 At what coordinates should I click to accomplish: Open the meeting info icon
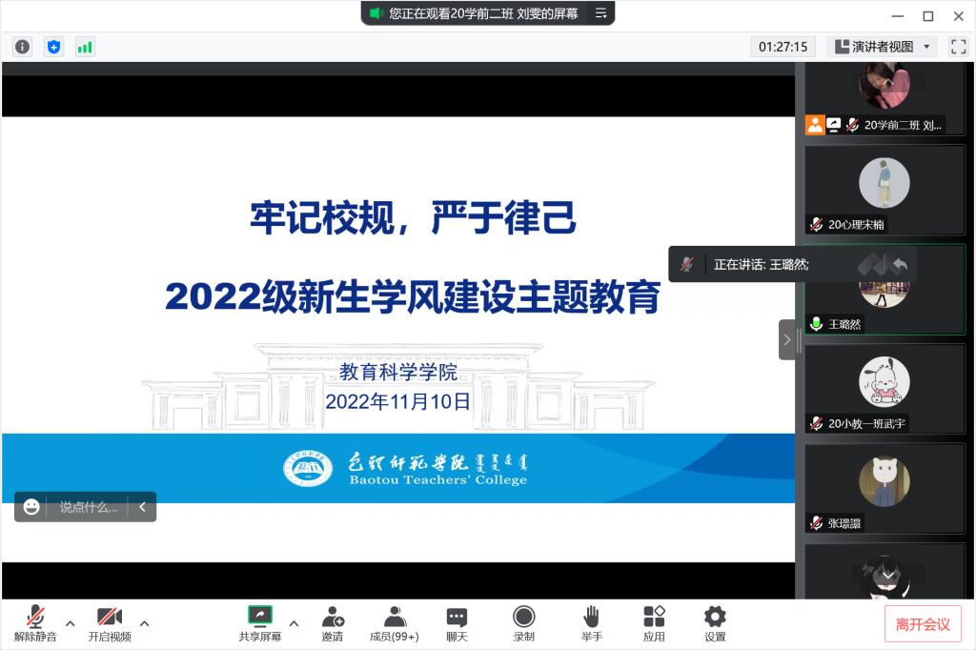tap(23, 47)
